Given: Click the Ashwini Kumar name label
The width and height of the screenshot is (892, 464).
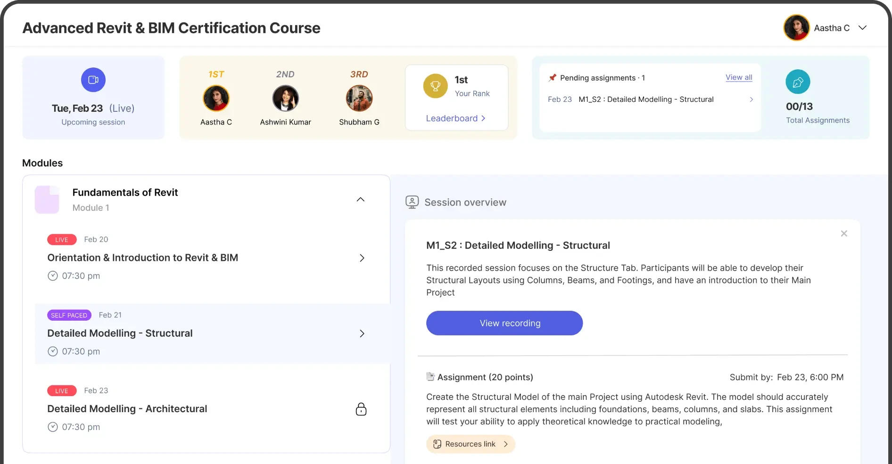Looking at the screenshot, I should [x=285, y=122].
